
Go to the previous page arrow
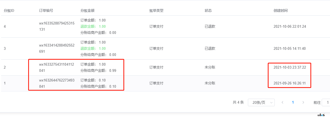tap(283, 102)
